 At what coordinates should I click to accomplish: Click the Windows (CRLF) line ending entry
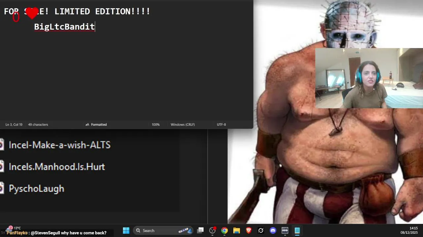pos(183,124)
